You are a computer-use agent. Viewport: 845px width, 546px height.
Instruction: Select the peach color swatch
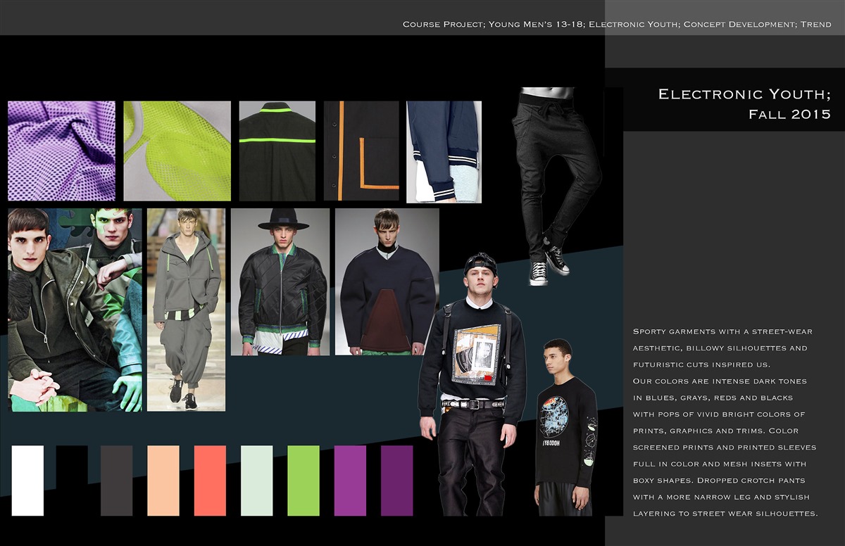click(163, 481)
